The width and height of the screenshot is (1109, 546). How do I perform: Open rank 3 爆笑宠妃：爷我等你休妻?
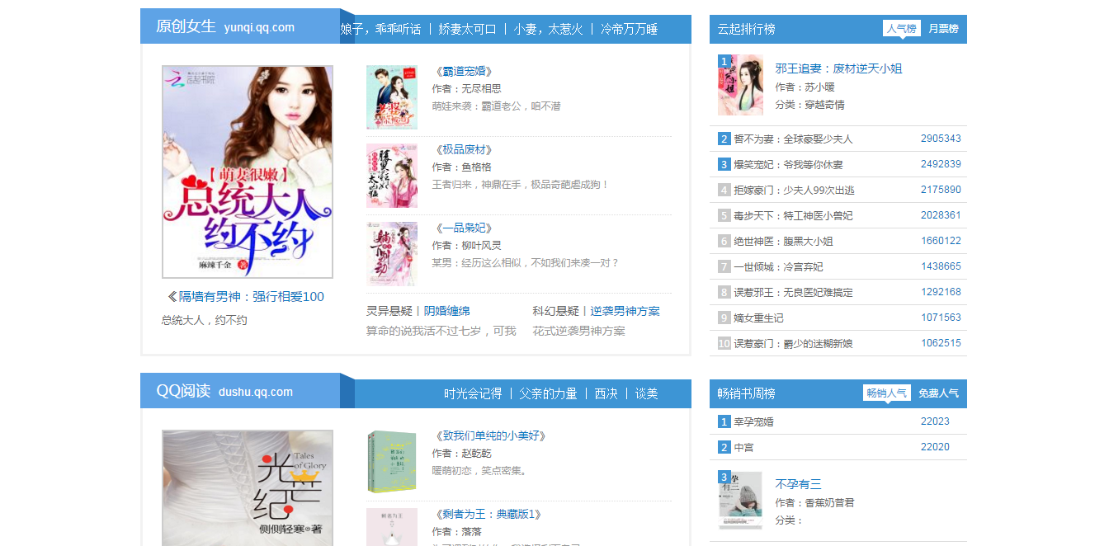tap(788, 165)
